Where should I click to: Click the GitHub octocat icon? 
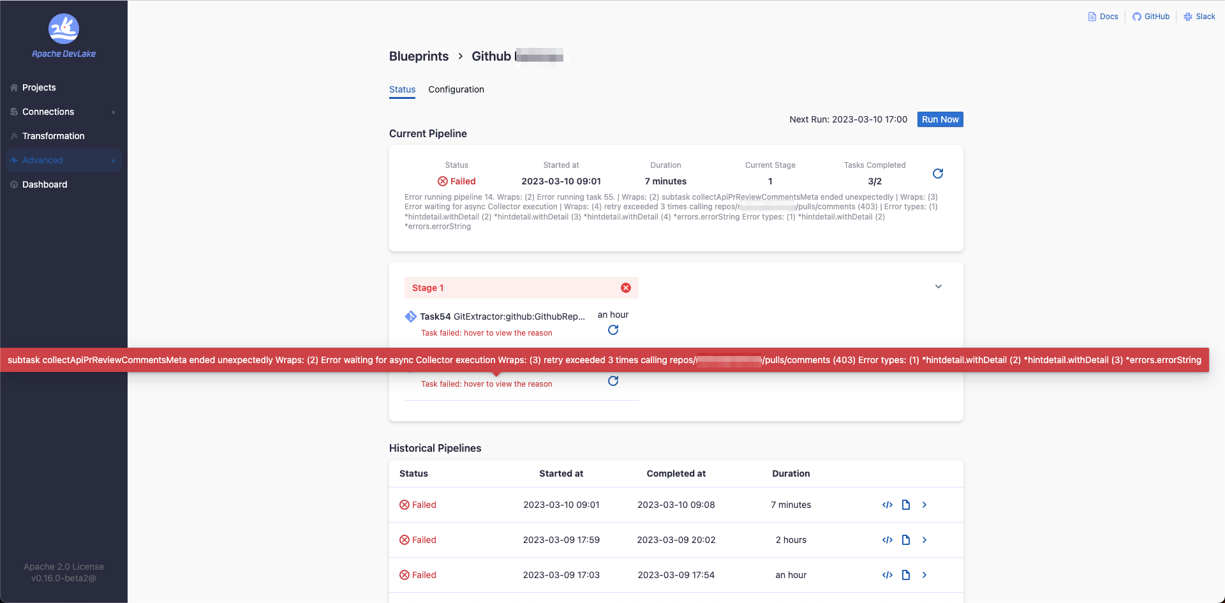point(1137,17)
